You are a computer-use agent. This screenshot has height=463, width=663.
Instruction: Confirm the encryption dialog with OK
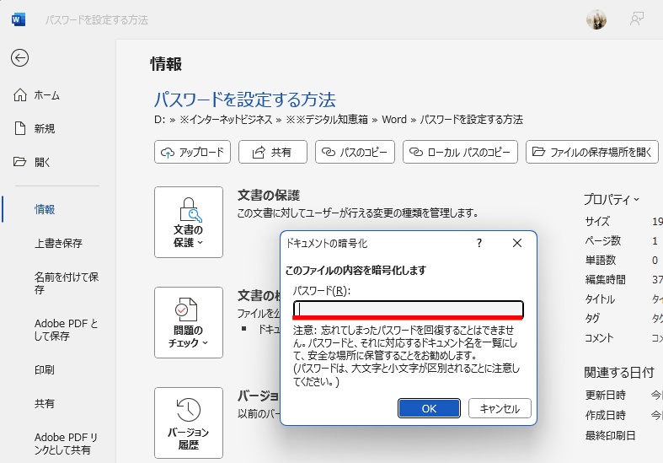point(429,408)
